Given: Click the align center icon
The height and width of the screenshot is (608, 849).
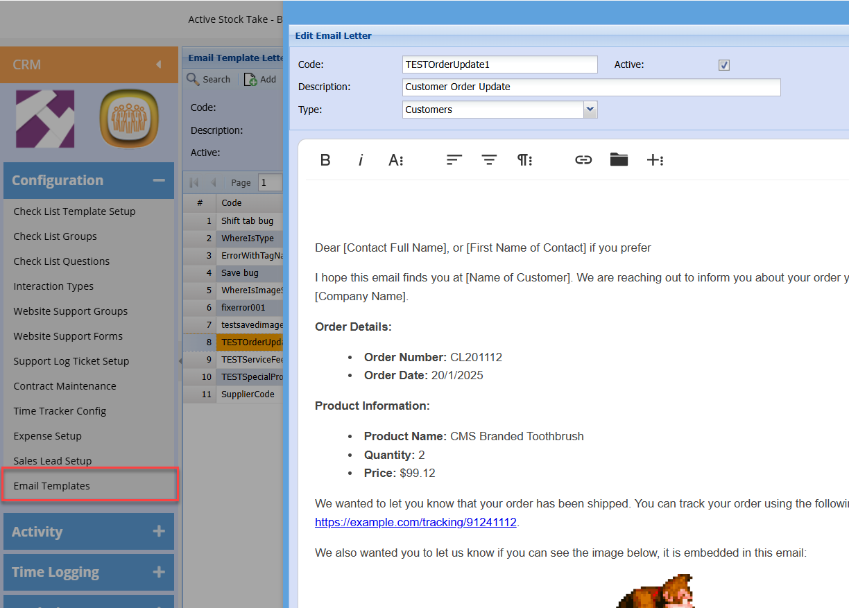Looking at the screenshot, I should click(490, 160).
